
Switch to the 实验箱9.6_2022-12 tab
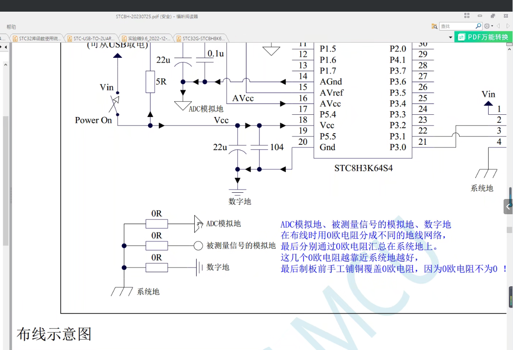coord(146,39)
